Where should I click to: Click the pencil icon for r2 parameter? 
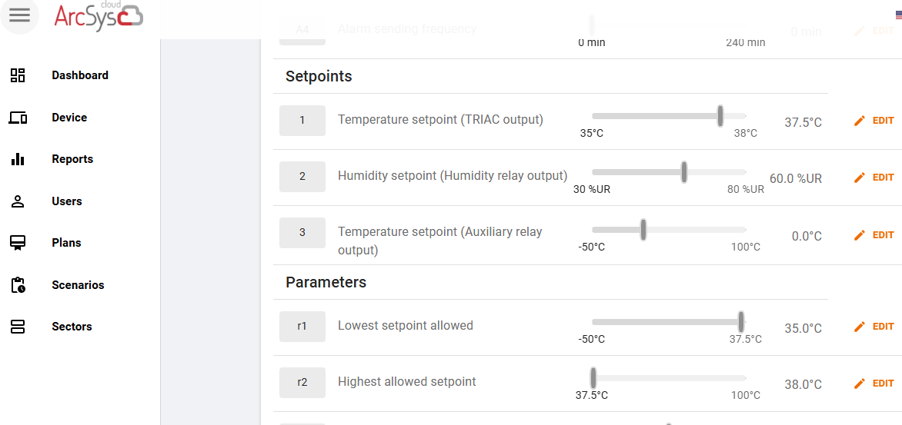tap(860, 383)
